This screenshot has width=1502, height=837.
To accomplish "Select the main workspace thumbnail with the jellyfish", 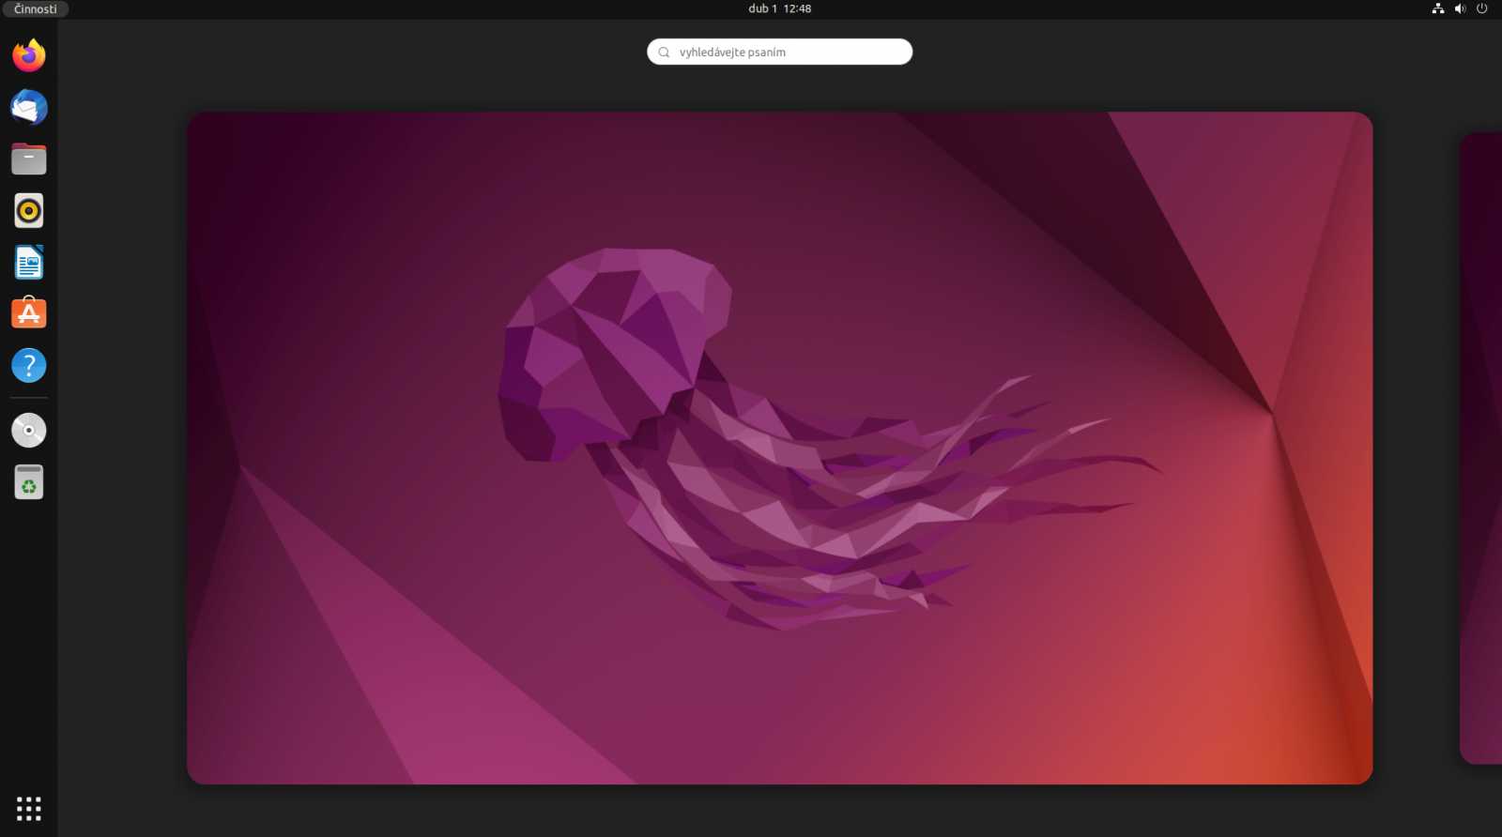I will (780, 448).
